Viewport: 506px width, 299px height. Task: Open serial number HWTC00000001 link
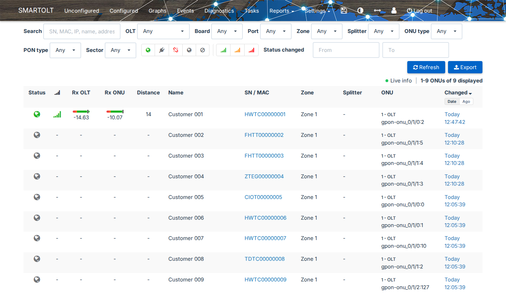(265, 114)
